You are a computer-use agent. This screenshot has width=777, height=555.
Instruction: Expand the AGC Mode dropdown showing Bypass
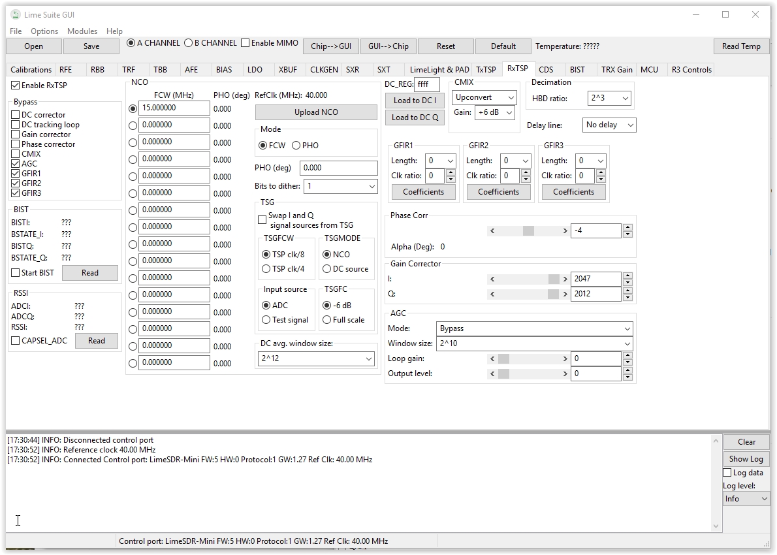pyautogui.click(x=534, y=329)
